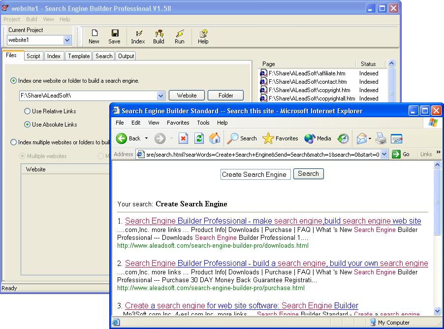This screenshot has height=329, width=444.
Task: Click the Stop icon in Internet Explorer
Action: [184, 138]
